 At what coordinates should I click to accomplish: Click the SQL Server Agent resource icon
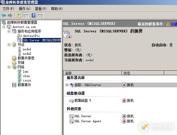pyautogui.click(x=72, y=121)
